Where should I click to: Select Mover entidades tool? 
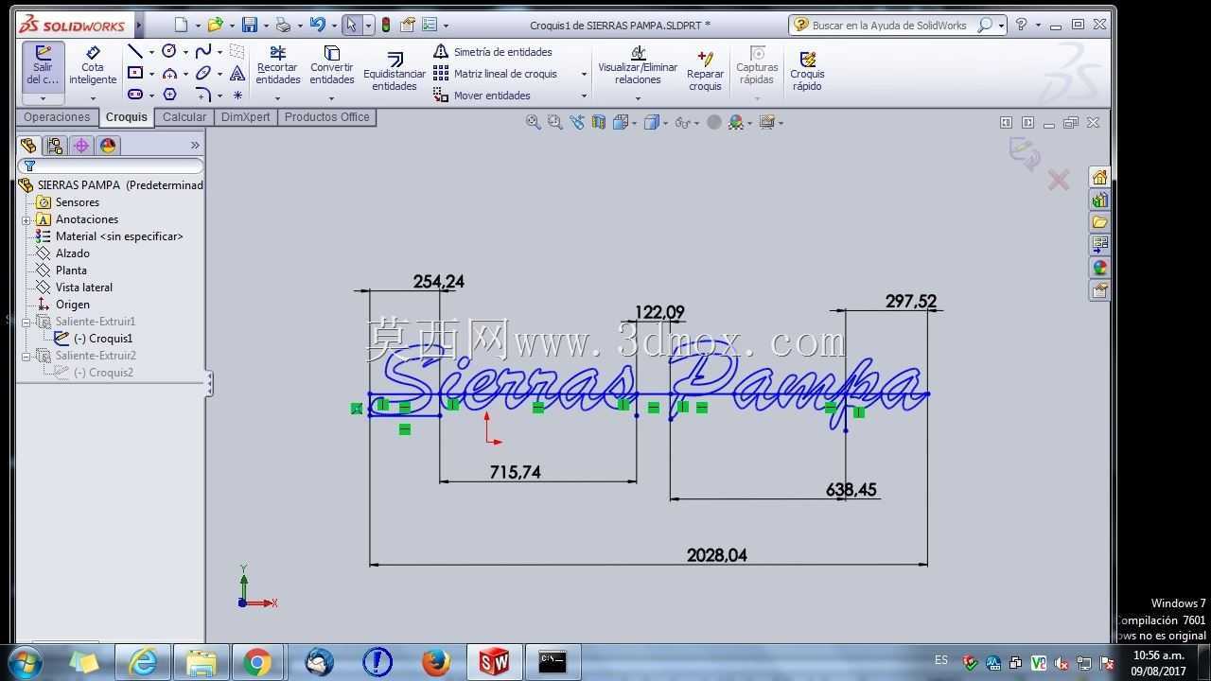(x=483, y=96)
